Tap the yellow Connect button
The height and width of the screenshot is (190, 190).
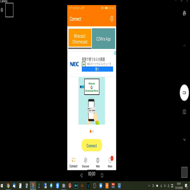coord(92,145)
